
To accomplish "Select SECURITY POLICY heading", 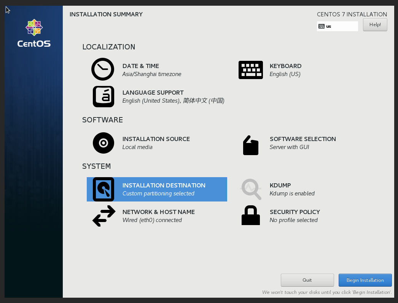I will tap(295, 212).
